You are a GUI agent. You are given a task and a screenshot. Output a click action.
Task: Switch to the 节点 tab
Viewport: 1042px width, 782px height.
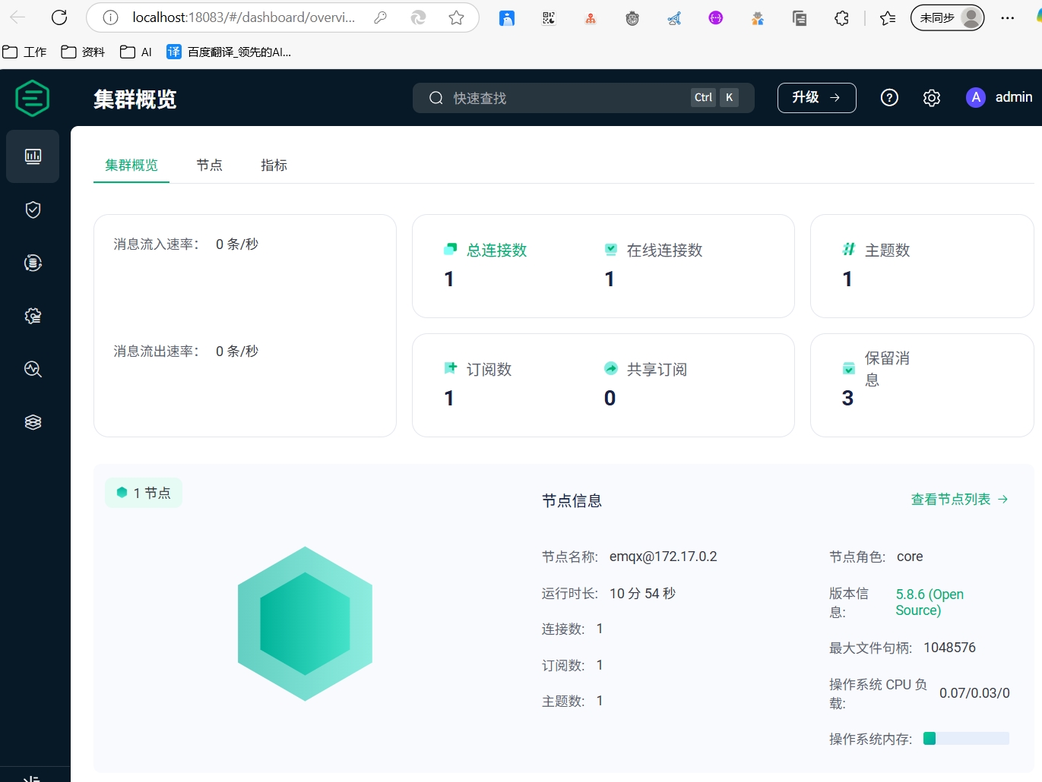click(210, 165)
